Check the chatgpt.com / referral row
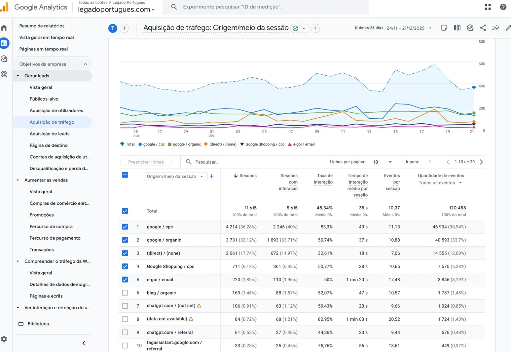Screen dimensions: 511x352 [125, 332]
